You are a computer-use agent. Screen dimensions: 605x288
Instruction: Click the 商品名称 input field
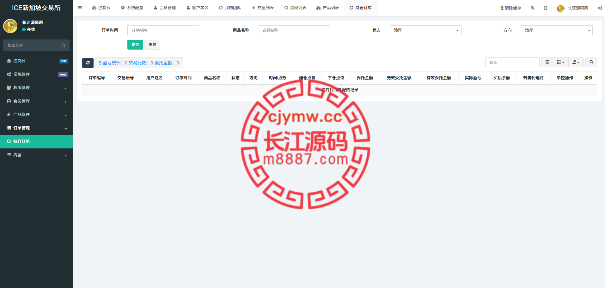[x=294, y=30]
